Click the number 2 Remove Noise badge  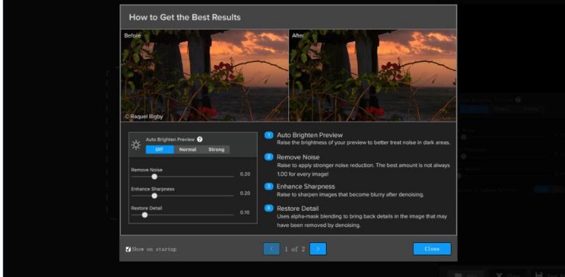[x=269, y=157]
